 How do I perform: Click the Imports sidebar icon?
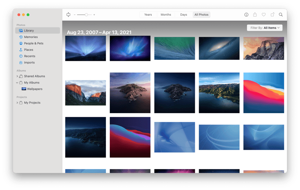coord(21,62)
